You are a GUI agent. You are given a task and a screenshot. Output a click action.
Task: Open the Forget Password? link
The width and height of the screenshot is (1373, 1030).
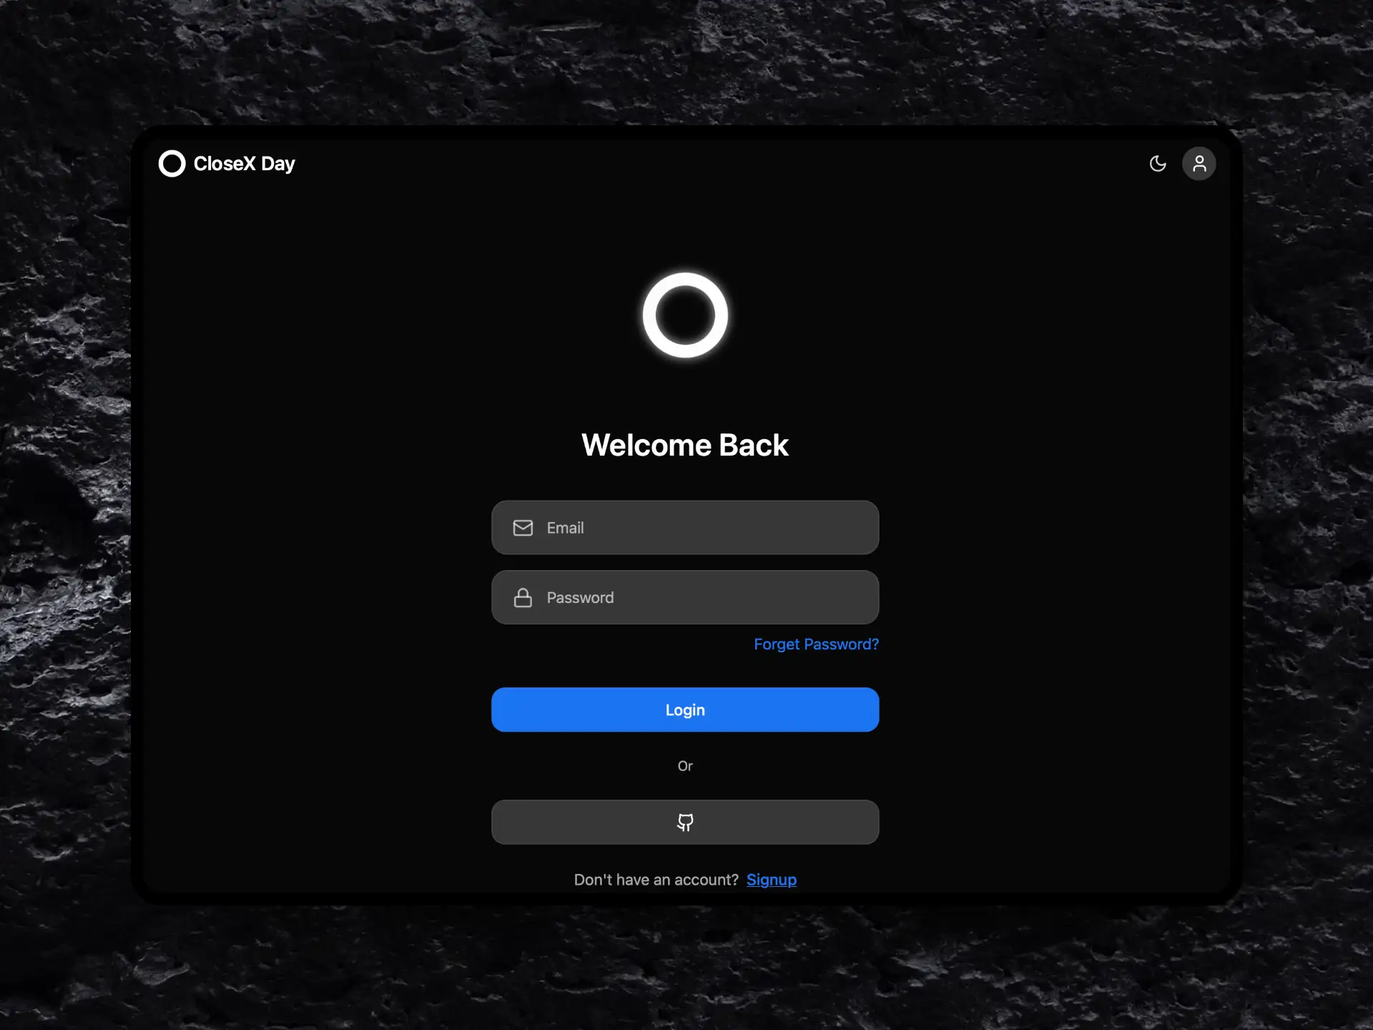(816, 644)
